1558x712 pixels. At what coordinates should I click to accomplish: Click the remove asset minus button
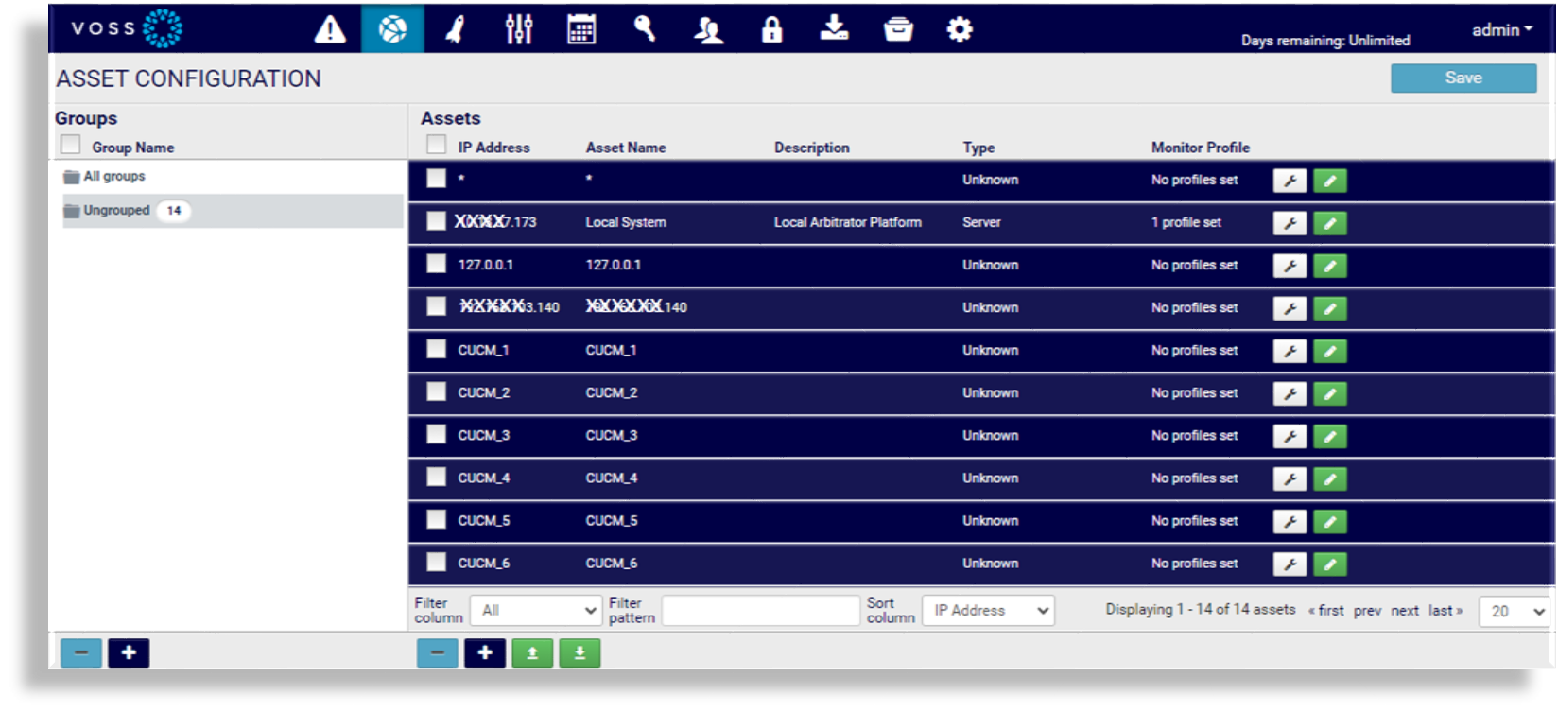click(x=437, y=653)
